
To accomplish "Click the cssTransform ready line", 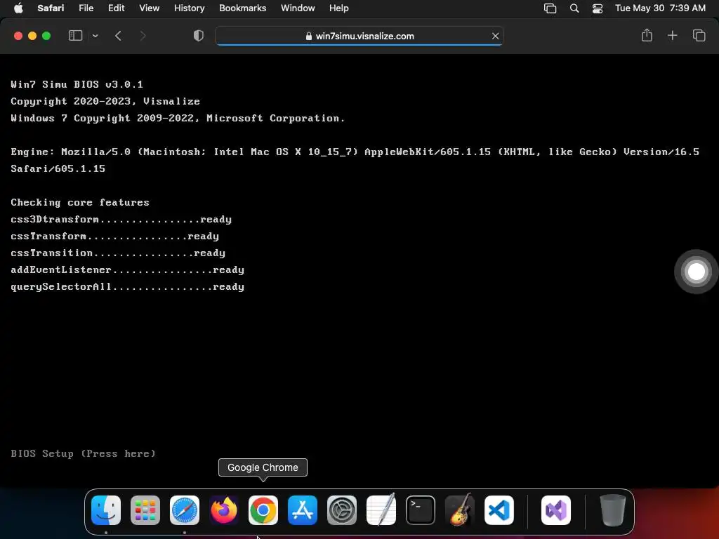I will tap(114, 236).
